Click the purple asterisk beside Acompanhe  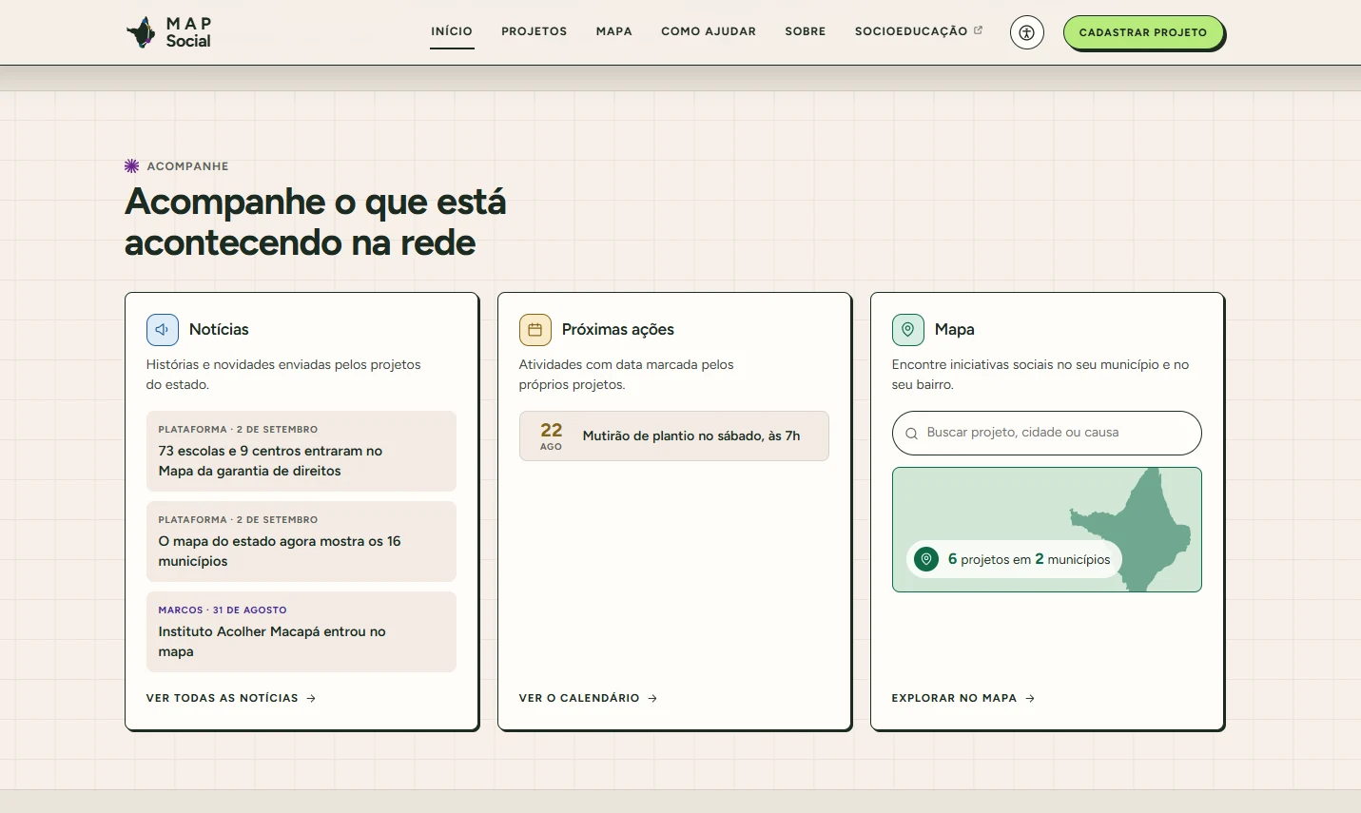tap(132, 166)
